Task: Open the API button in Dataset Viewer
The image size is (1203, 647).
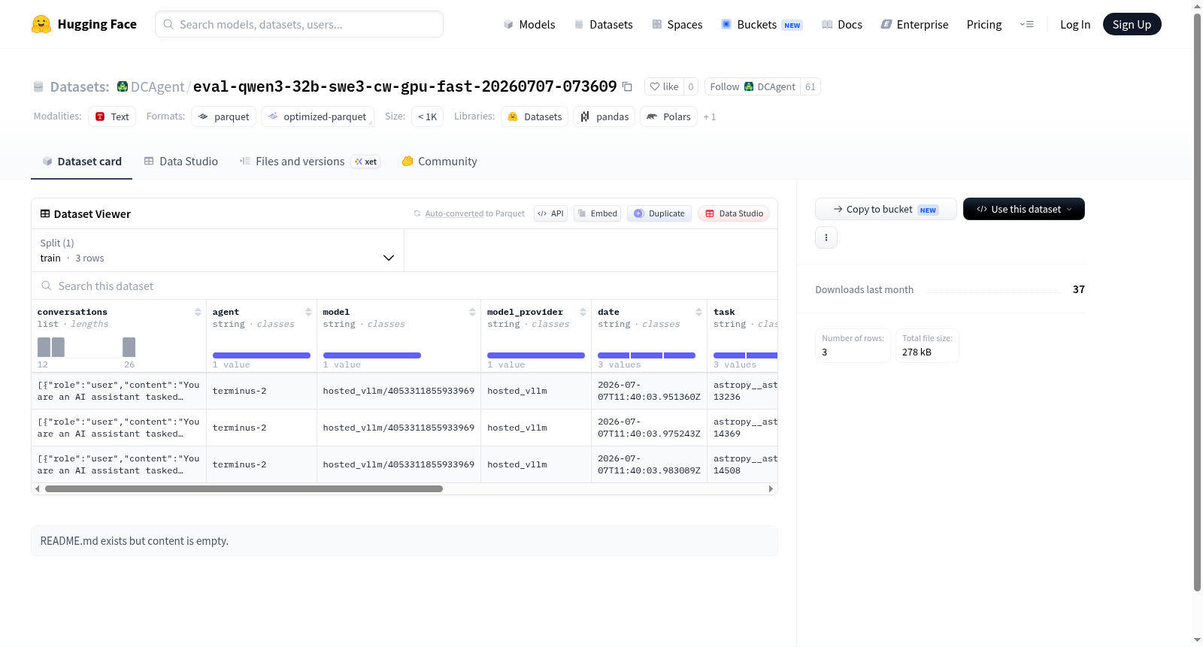Action: (x=550, y=213)
